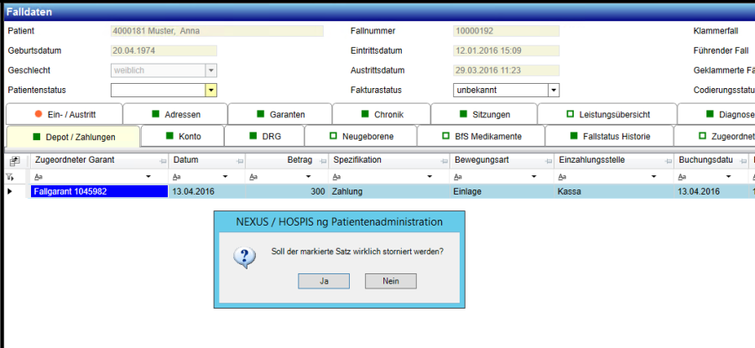Open the Geschlecht dropdown
755x348 pixels.
[211, 70]
